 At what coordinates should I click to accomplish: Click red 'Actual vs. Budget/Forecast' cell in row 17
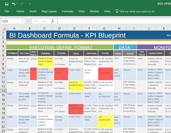(x=76, y=109)
